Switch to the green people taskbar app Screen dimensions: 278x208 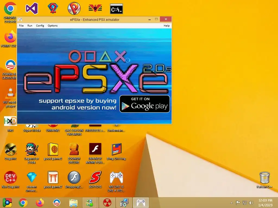[89, 203]
